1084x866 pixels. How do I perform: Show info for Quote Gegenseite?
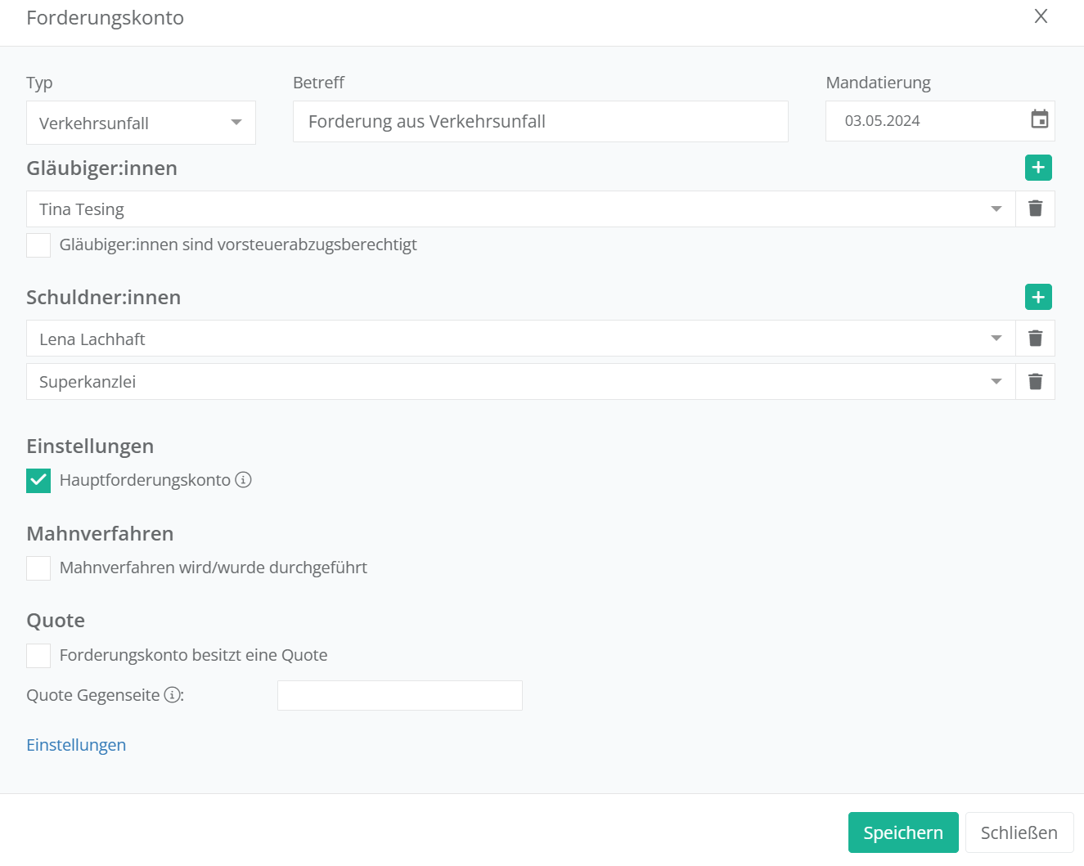172,695
